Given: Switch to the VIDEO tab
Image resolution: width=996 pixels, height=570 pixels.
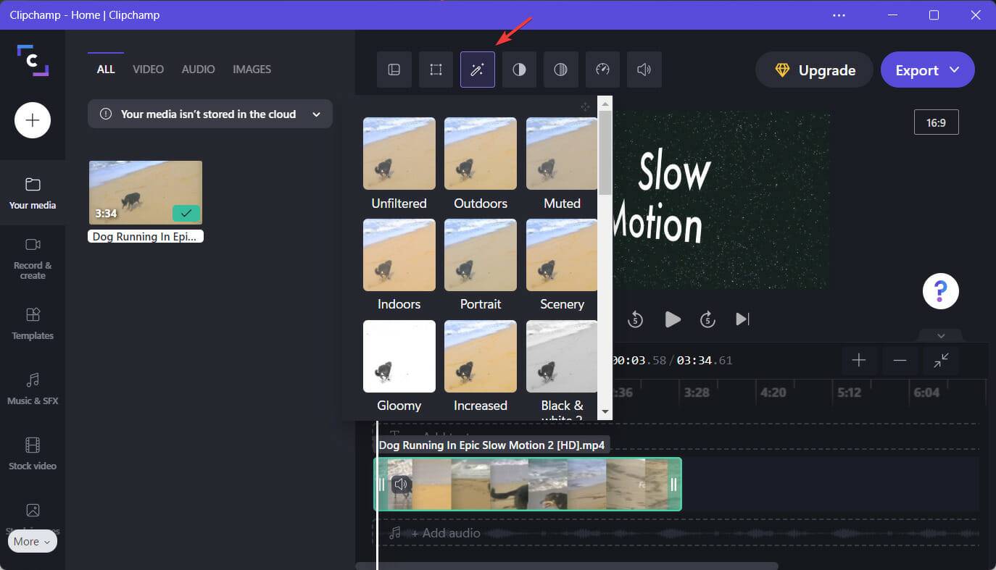Looking at the screenshot, I should click(148, 69).
